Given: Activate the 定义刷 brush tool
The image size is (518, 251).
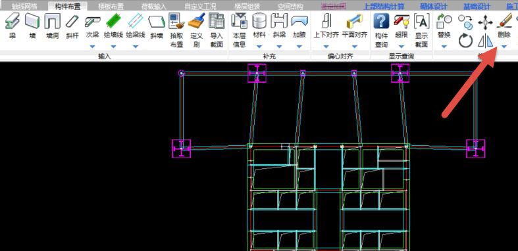Looking at the screenshot, I should pos(197,30).
